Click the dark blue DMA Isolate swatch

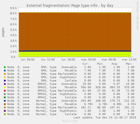(5, 81)
